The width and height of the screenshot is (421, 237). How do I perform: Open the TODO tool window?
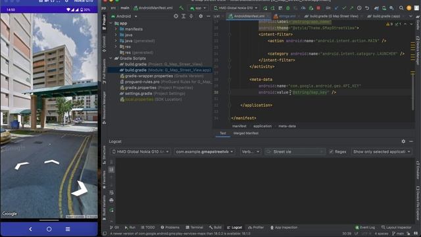tap(147, 227)
